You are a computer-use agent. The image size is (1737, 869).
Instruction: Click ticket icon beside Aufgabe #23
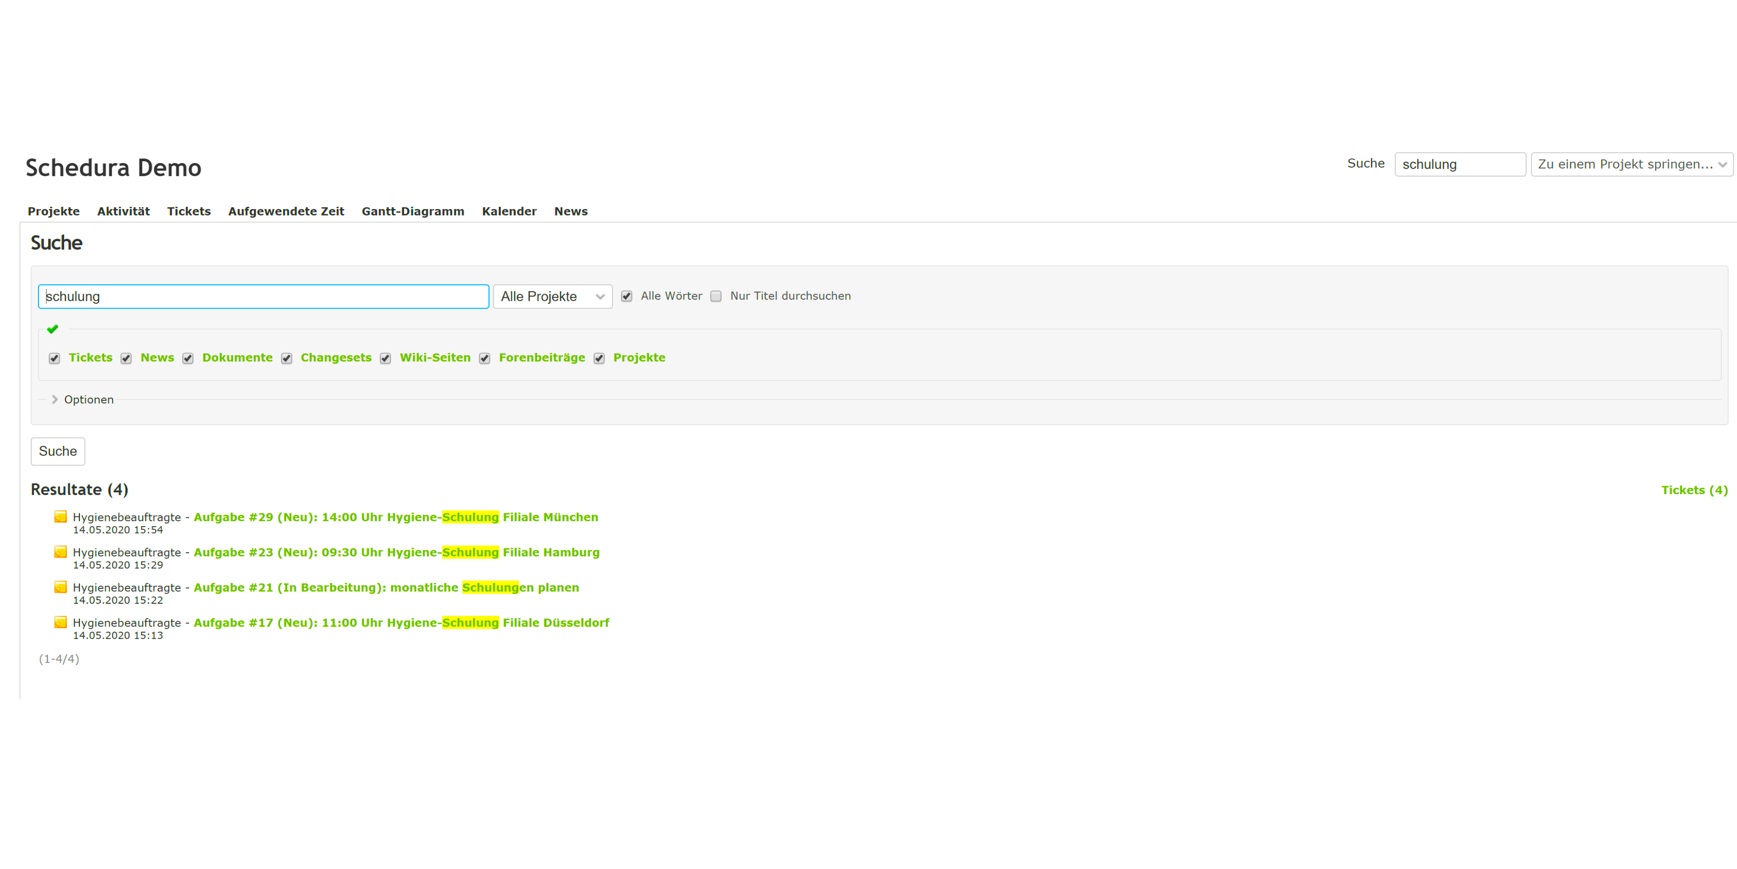(61, 552)
